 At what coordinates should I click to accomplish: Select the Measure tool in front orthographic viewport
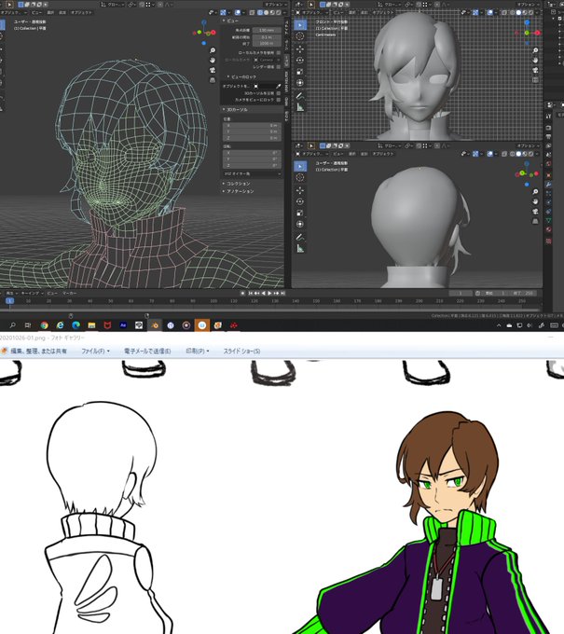tap(300, 107)
